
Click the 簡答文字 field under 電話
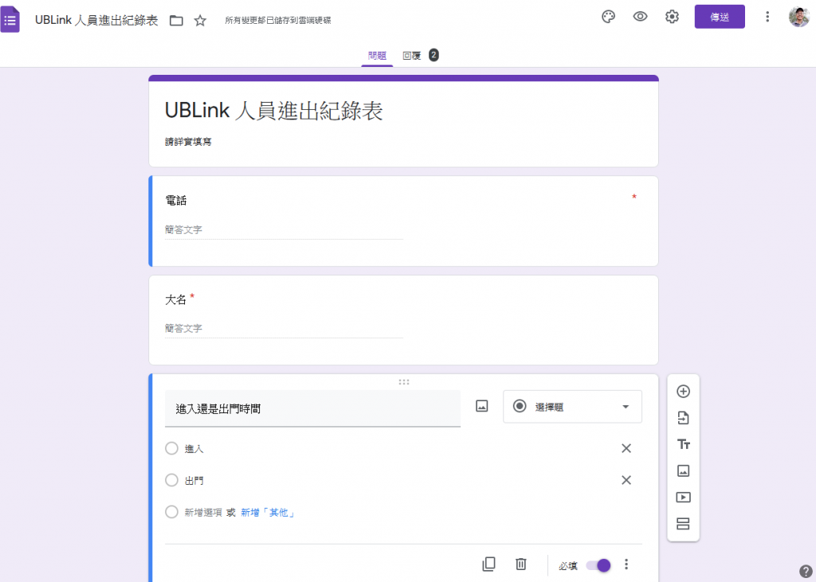pyautogui.click(x=284, y=230)
